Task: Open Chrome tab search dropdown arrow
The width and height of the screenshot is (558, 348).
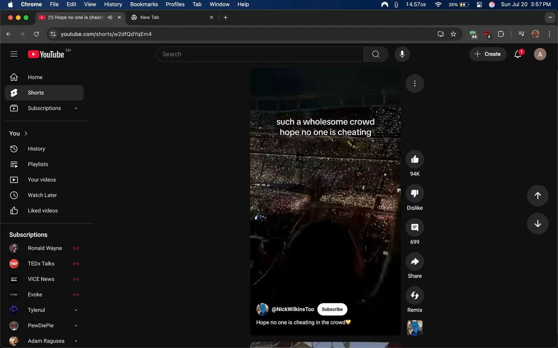Action: point(550,17)
